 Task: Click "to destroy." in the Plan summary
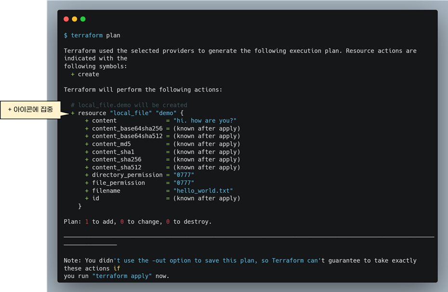[x=192, y=222]
